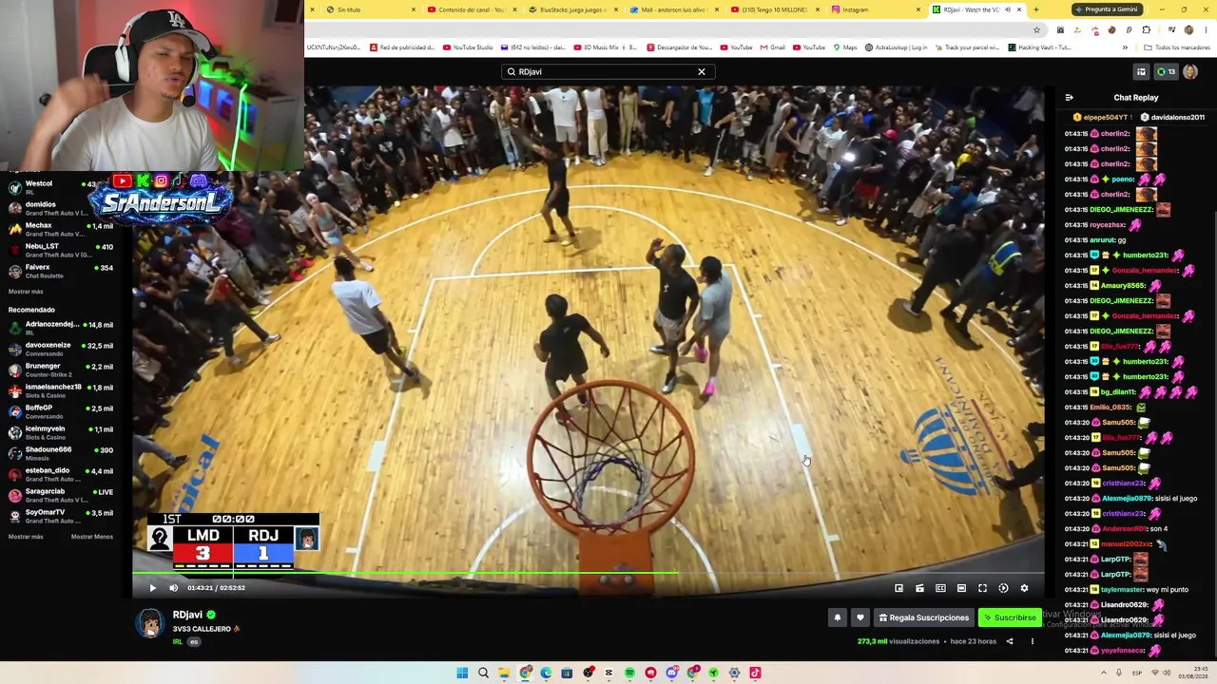Click the RDjavi search field
The width and height of the screenshot is (1217, 684).
[608, 71]
